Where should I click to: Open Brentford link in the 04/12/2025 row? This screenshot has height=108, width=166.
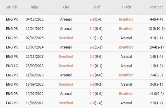(x=126, y=19)
